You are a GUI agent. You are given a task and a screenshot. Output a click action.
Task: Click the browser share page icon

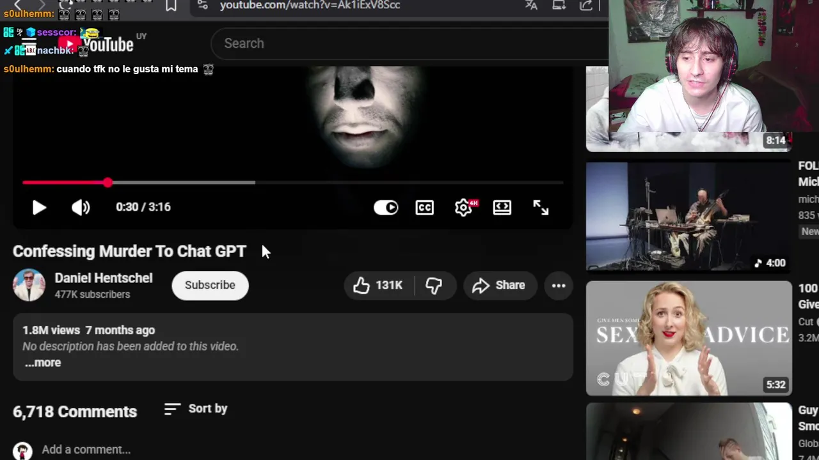[x=586, y=5]
